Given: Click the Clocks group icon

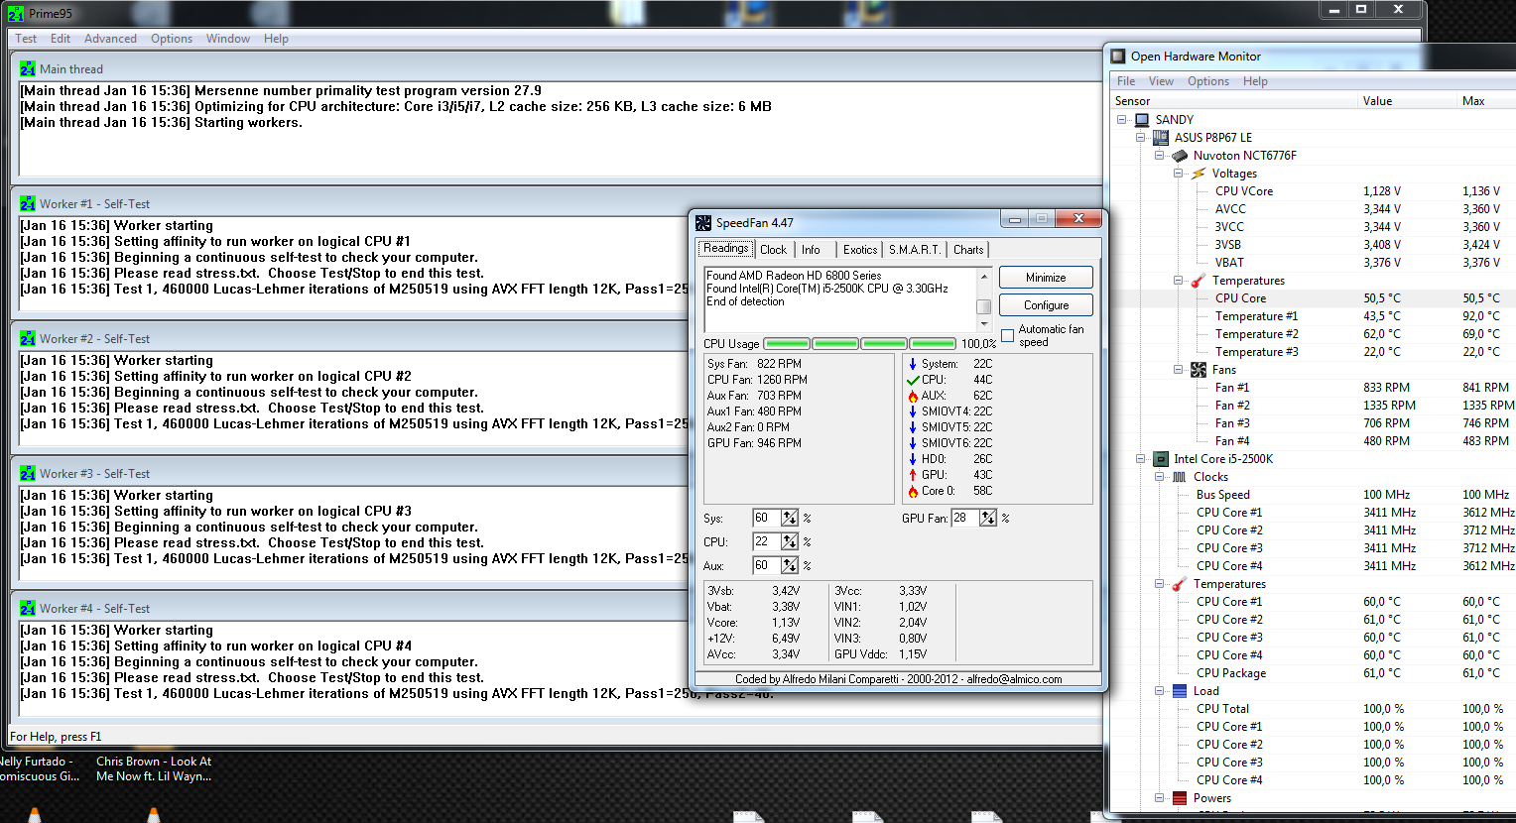Looking at the screenshot, I should point(1180,476).
